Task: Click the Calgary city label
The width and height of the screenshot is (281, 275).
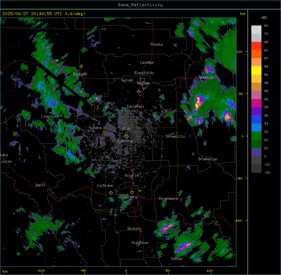Action: [130, 197]
